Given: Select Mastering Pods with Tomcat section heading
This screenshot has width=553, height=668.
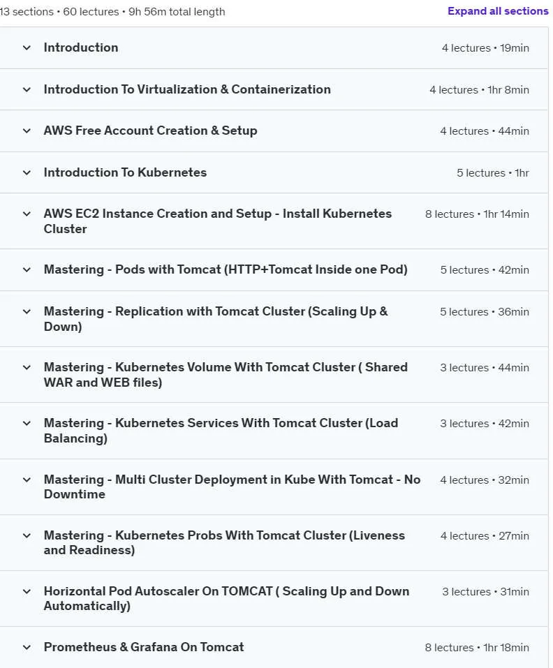Looking at the screenshot, I should 226,269.
